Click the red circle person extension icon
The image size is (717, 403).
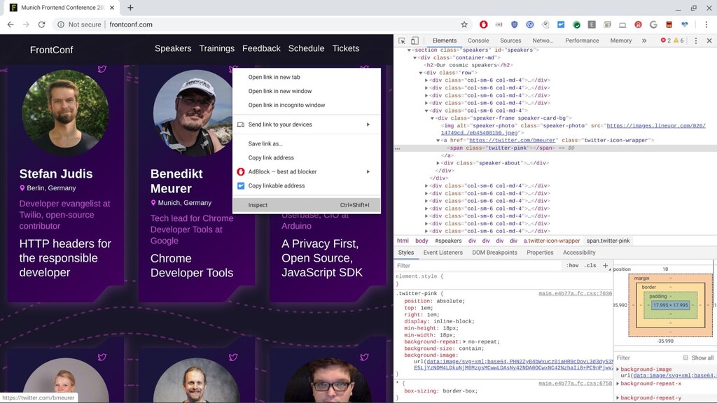coord(638,24)
